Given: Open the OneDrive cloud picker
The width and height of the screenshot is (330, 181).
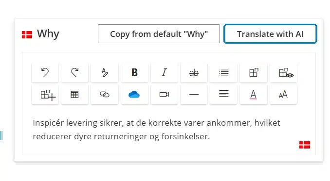Looking at the screenshot, I should (x=134, y=95).
